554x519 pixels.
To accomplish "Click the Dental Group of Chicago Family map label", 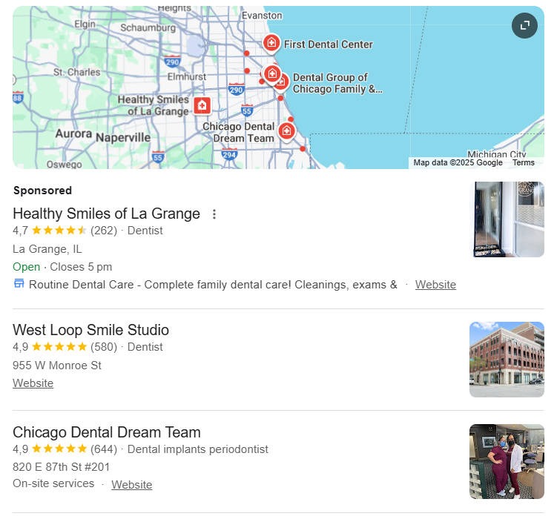I will [337, 83].
